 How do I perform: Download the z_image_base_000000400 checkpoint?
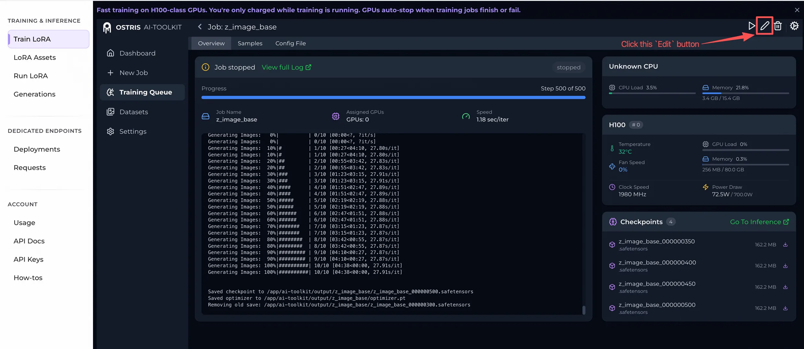(785, 266)
